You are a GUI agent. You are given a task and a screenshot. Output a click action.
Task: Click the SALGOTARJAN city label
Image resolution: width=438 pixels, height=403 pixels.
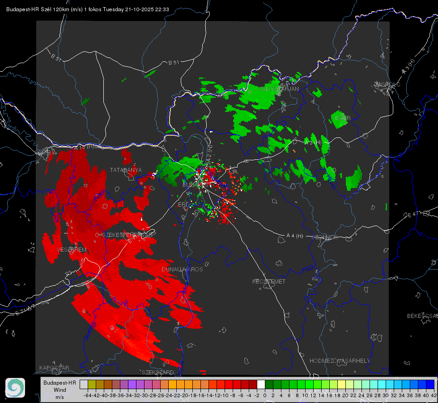click(x=279, y=89)
